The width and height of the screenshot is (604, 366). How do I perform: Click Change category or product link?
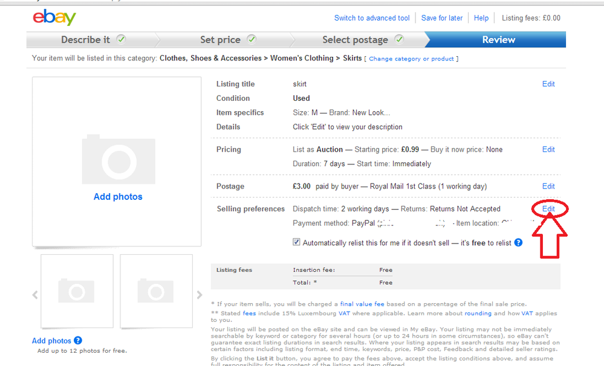[411, 59]
